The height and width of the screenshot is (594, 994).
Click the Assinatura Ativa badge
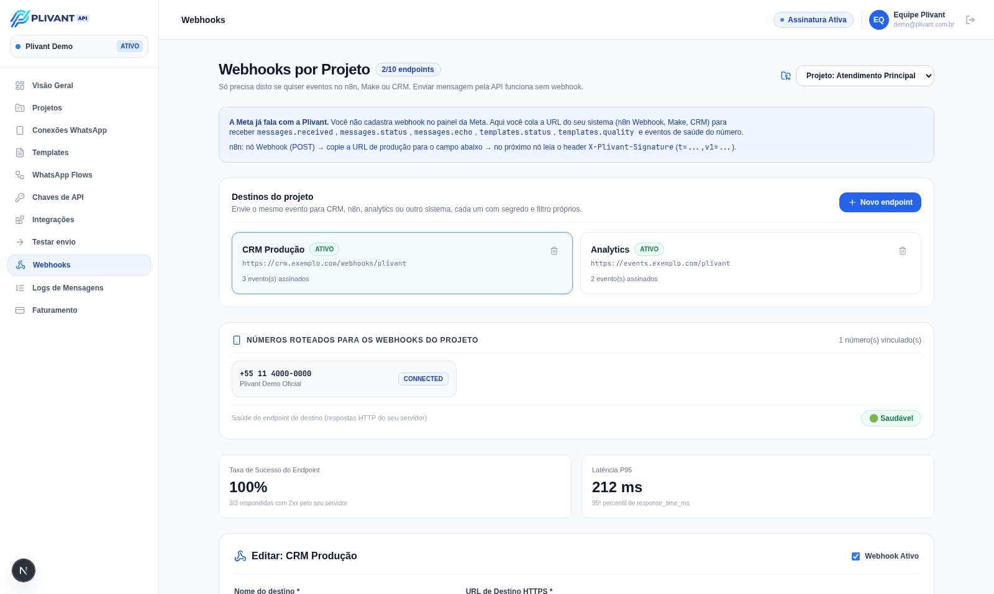click(x=813, y=20)
